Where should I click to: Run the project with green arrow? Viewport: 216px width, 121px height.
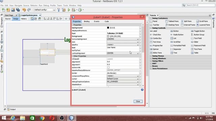(x=69, y=10)
